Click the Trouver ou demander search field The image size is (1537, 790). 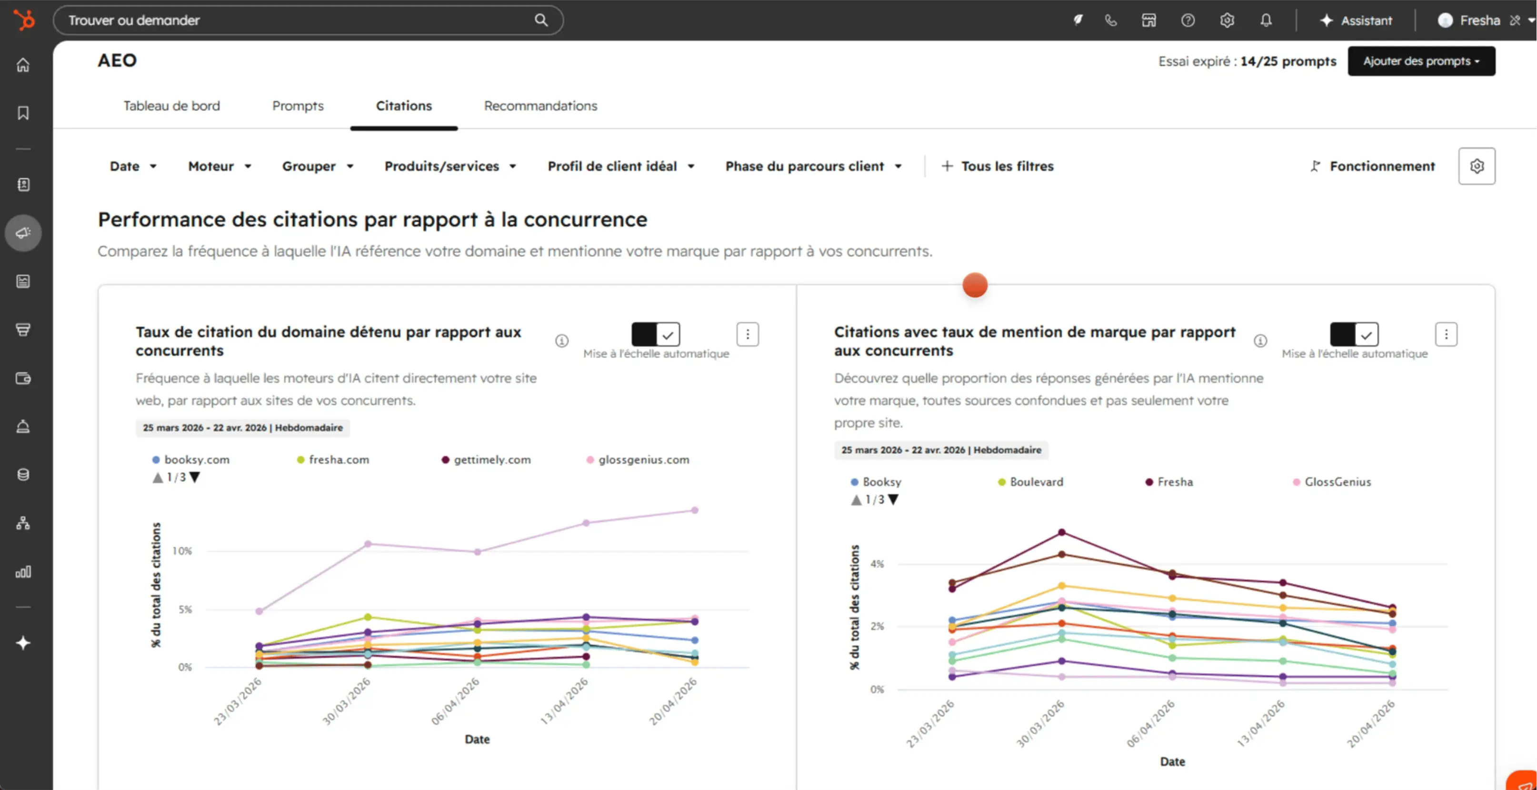pyautogui.click(x=308, y=20)
